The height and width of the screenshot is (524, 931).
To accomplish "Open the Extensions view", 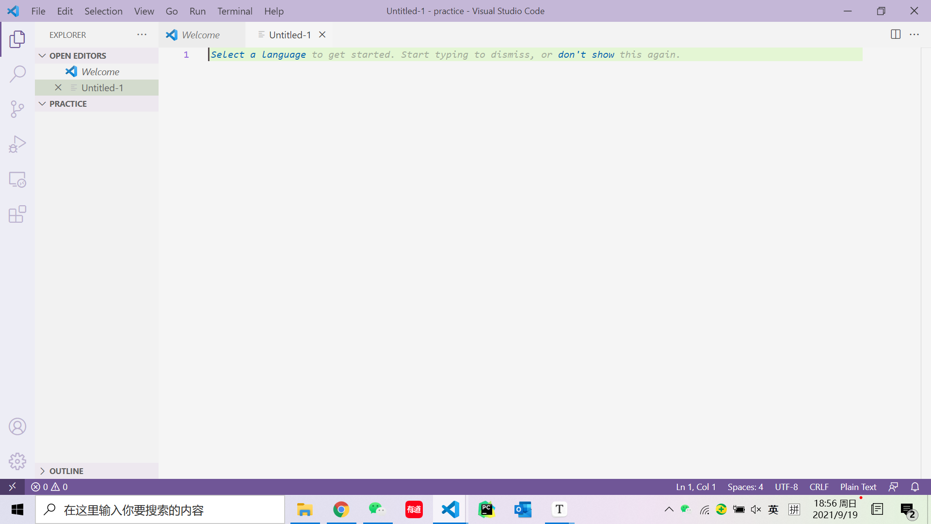I will click(17, 214).
